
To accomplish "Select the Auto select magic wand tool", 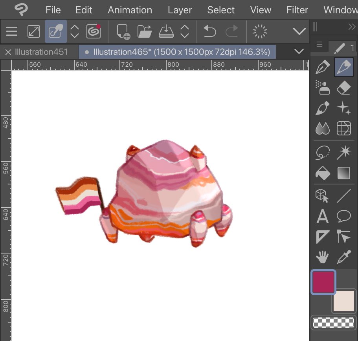I will click(343, 152).
